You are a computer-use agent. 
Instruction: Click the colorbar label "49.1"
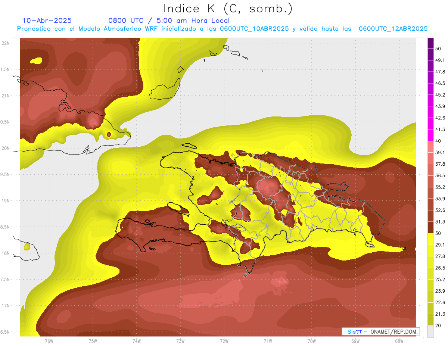coord(440,60)
